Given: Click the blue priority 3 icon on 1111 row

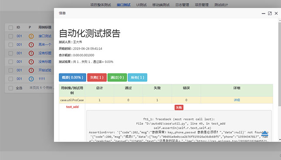Looking at the screenshot, I should click(31, 79).
